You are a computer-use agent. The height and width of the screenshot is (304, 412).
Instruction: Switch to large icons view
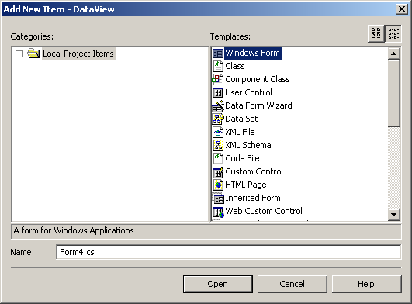[x=376, y=33]
